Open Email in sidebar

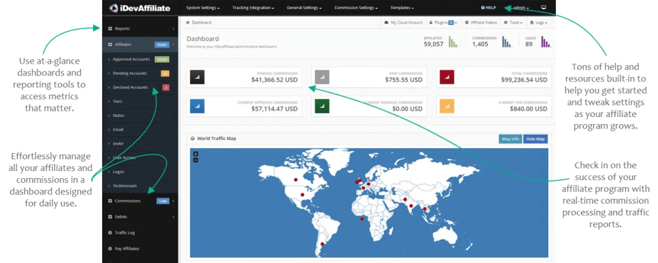point(140,130)
